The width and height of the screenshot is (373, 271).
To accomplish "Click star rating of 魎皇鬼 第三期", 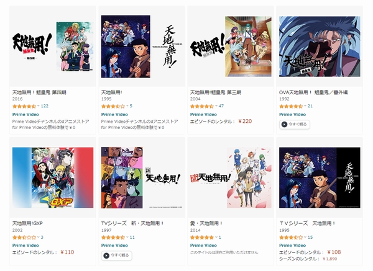I will click(x=202, y=106).
